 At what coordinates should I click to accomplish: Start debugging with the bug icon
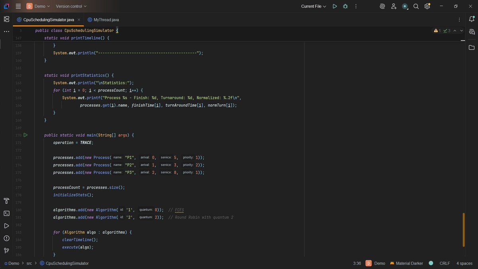click(345, 6)
